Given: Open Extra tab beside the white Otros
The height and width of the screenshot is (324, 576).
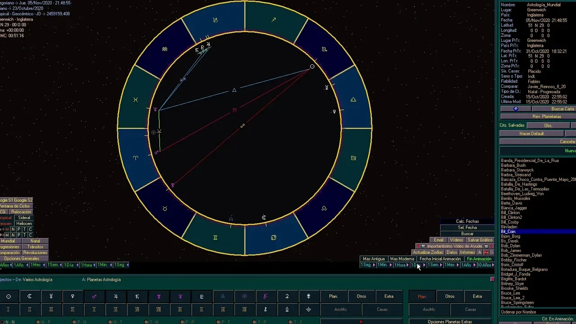Looking at the screenshot, I should [389, 297].
